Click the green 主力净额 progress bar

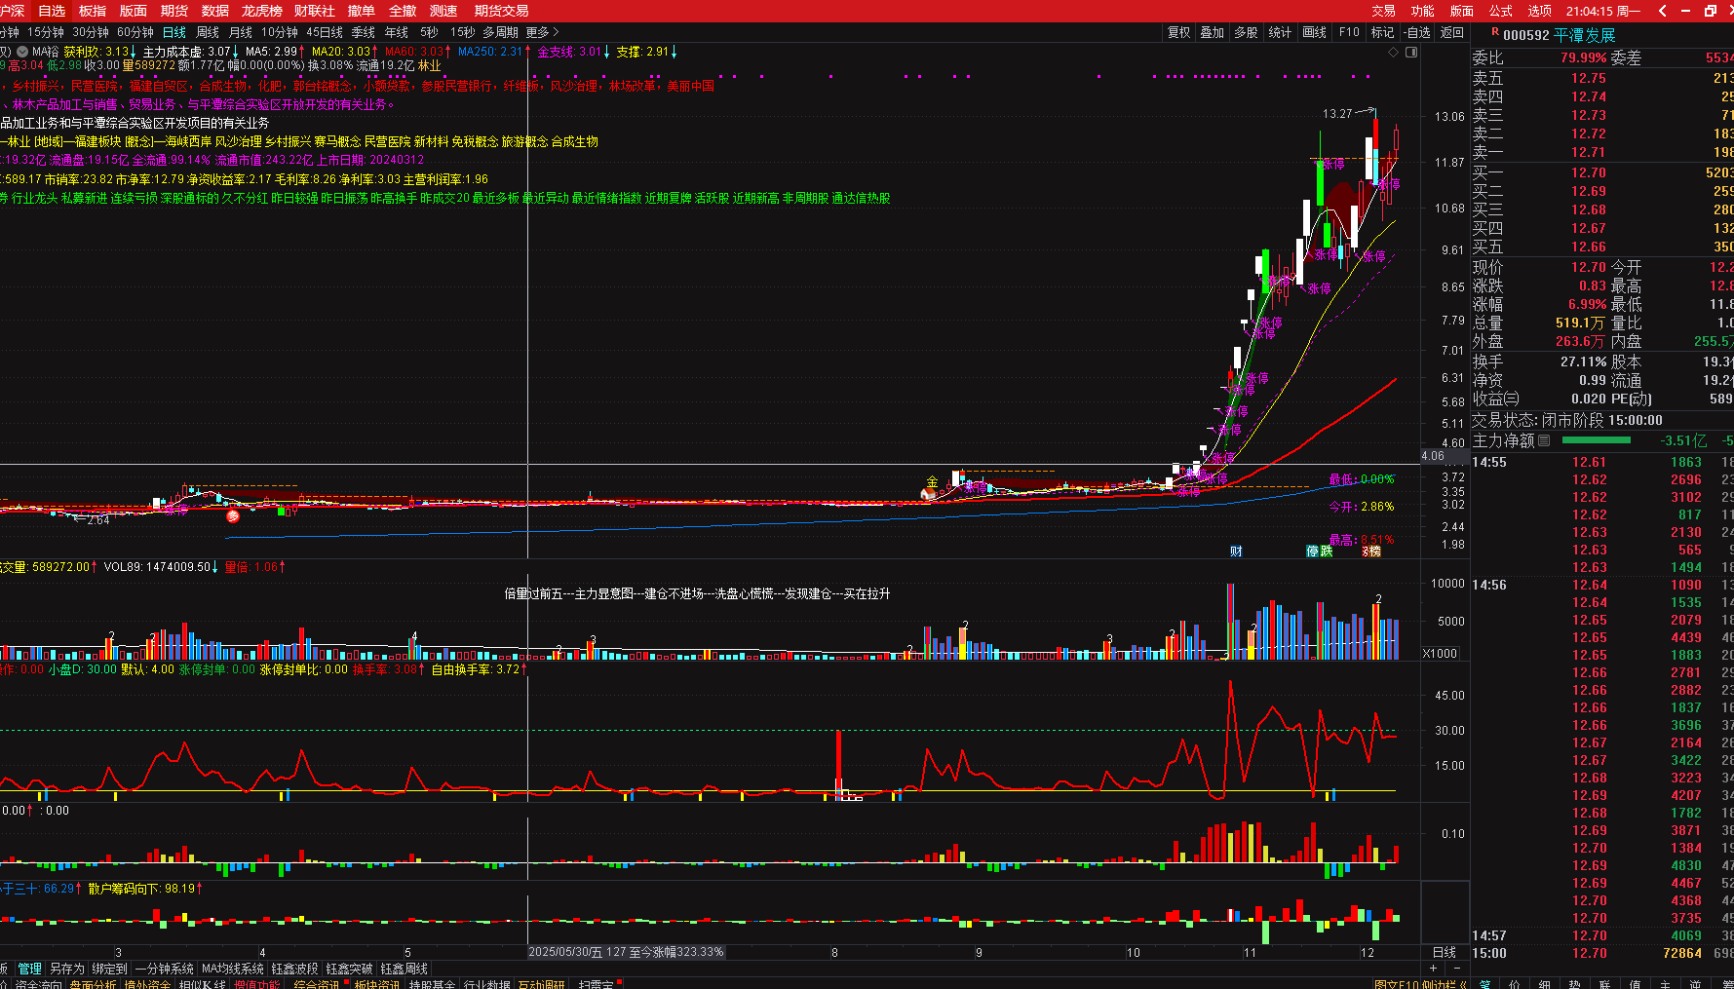coord(1596,440)
